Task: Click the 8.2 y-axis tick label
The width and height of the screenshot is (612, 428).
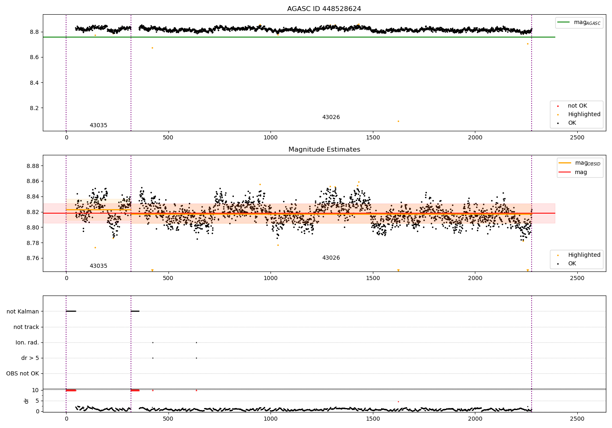Action: pyautogui.click(x=34, y=108)
